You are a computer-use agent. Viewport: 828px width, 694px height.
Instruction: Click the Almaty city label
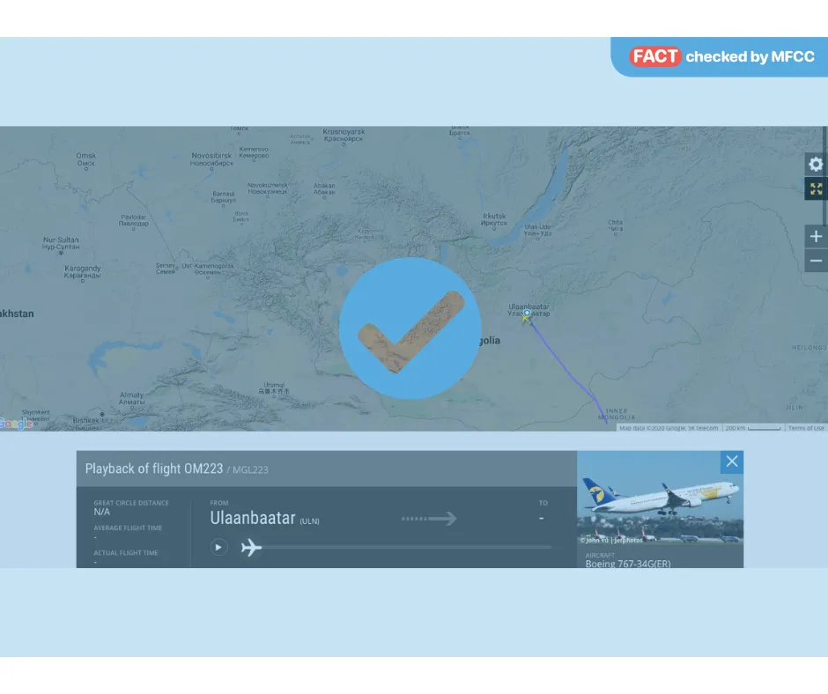[131, 398]
